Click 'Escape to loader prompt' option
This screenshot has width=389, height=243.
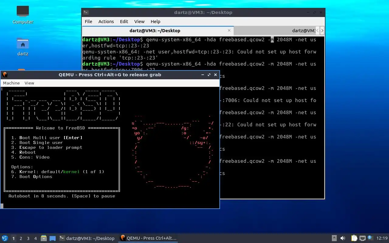(x=47, y=147)
